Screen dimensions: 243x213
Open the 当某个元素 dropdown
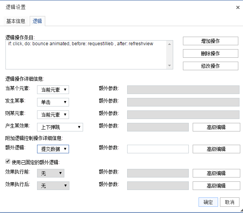coord(53,90)
